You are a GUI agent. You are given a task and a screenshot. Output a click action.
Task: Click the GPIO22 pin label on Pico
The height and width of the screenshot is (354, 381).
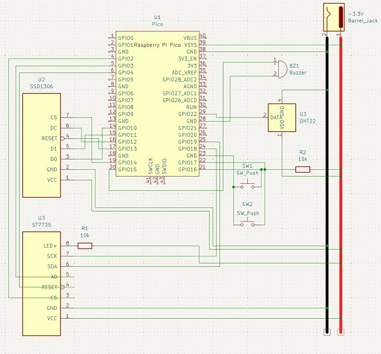click(x=187, y=114)
